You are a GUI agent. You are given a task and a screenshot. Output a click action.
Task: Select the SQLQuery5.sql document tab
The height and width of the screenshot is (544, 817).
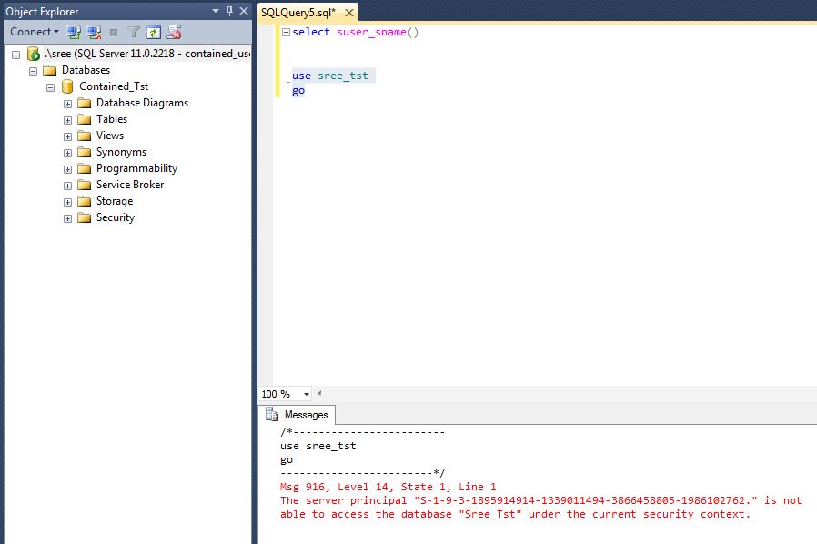(x=298, y=12)
